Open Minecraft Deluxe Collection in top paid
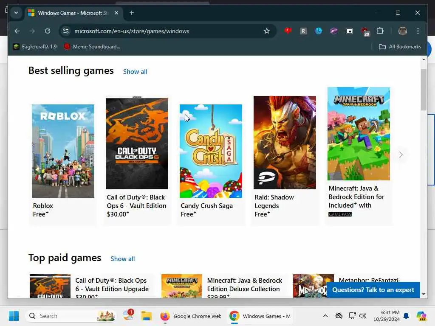Viewport: 435px width, 326px height. 224,286
